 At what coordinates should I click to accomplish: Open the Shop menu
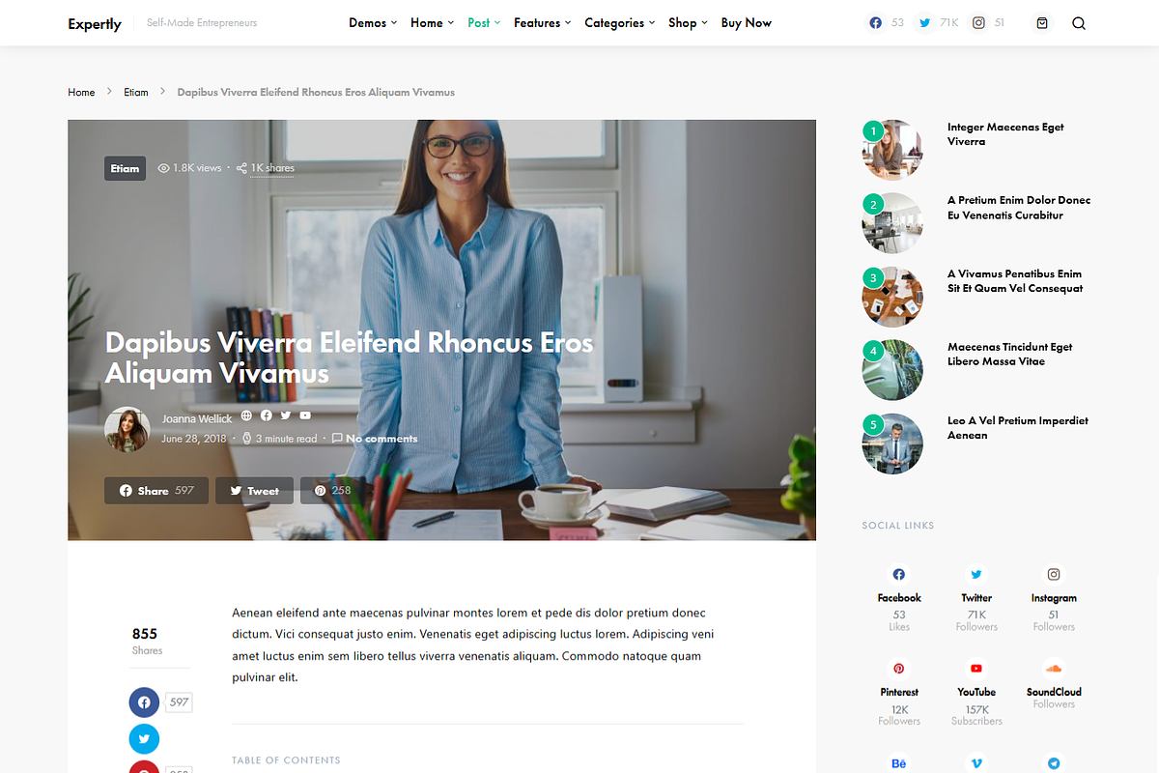coord(688,22)
